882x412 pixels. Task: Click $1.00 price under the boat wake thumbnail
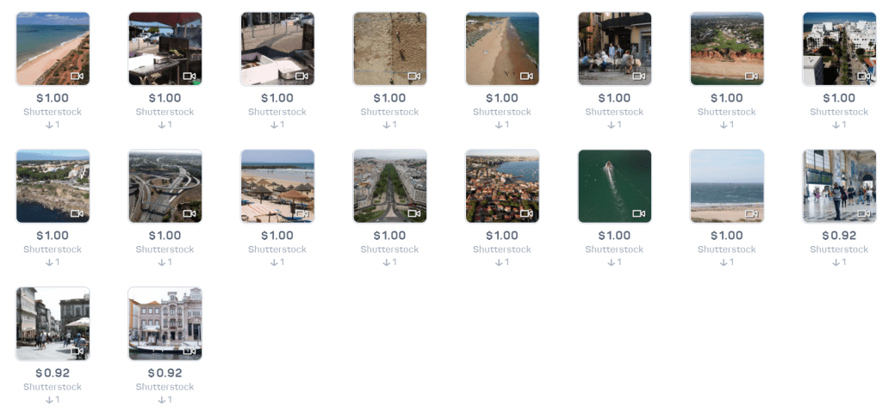click(x=614, y=236)
